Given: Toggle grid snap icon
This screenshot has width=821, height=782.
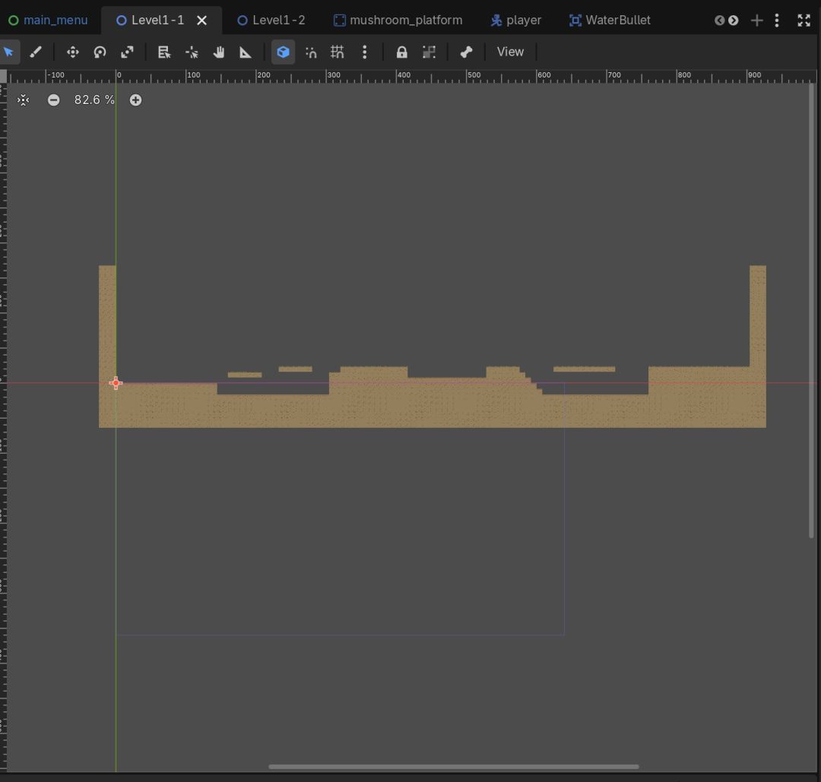Looking at the screenshot, I should (338, 52).
